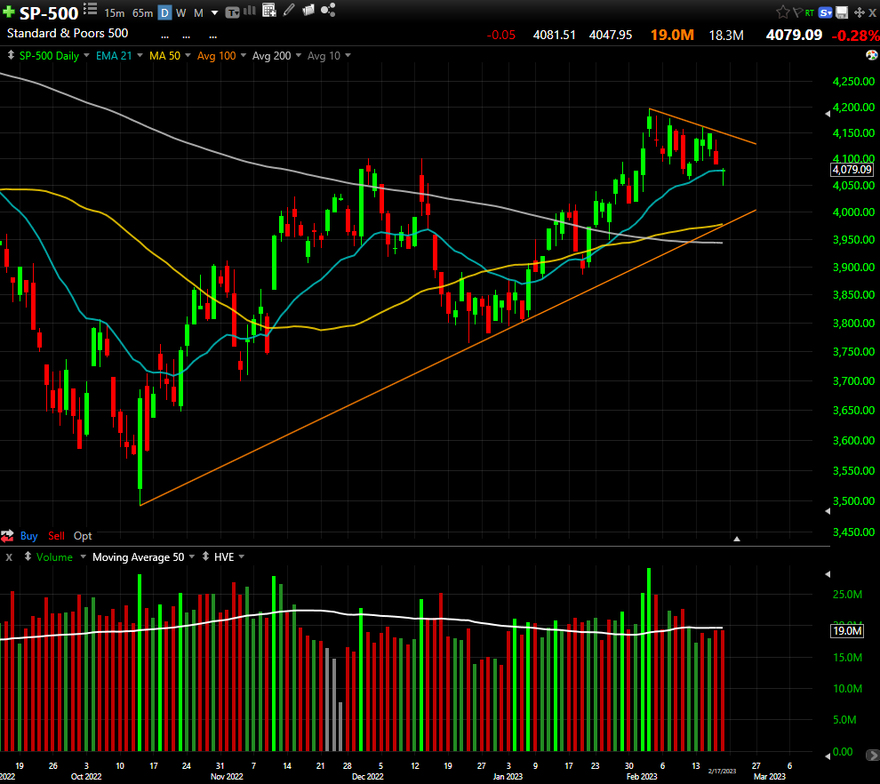Click the Buy/Sell arrows icon
Image resolution: width=880 pixels, height=784 pixels.
7,536
